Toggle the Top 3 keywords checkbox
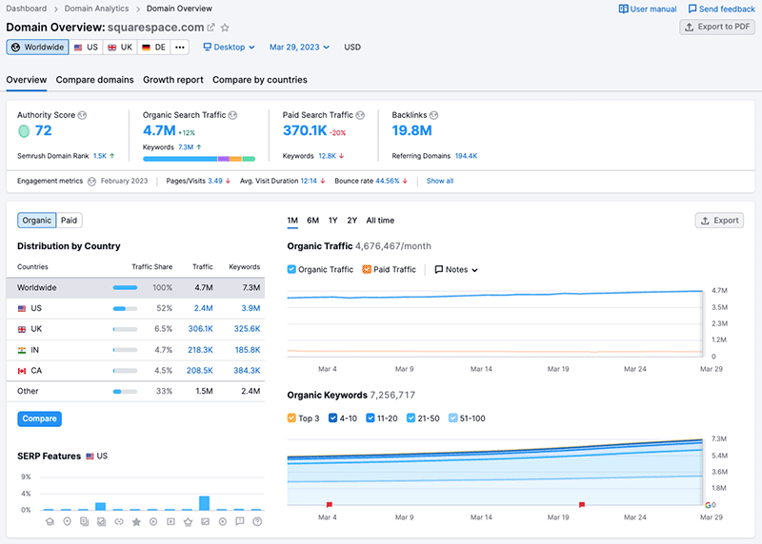Viewport: 762px width, 544px height. coord(291,418)
